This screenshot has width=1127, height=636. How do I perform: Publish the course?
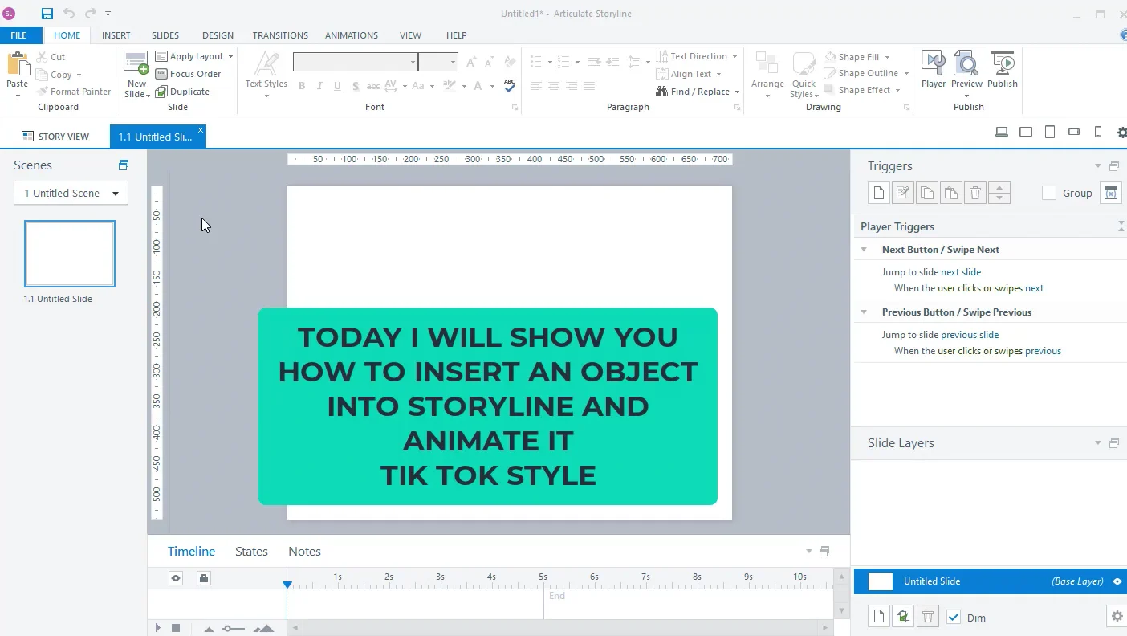(1003, 70)
